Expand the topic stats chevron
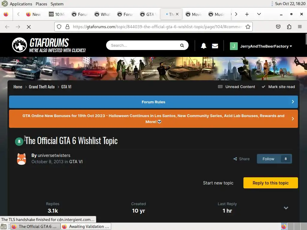Screen dimensions: 307x230 (286, 208)
